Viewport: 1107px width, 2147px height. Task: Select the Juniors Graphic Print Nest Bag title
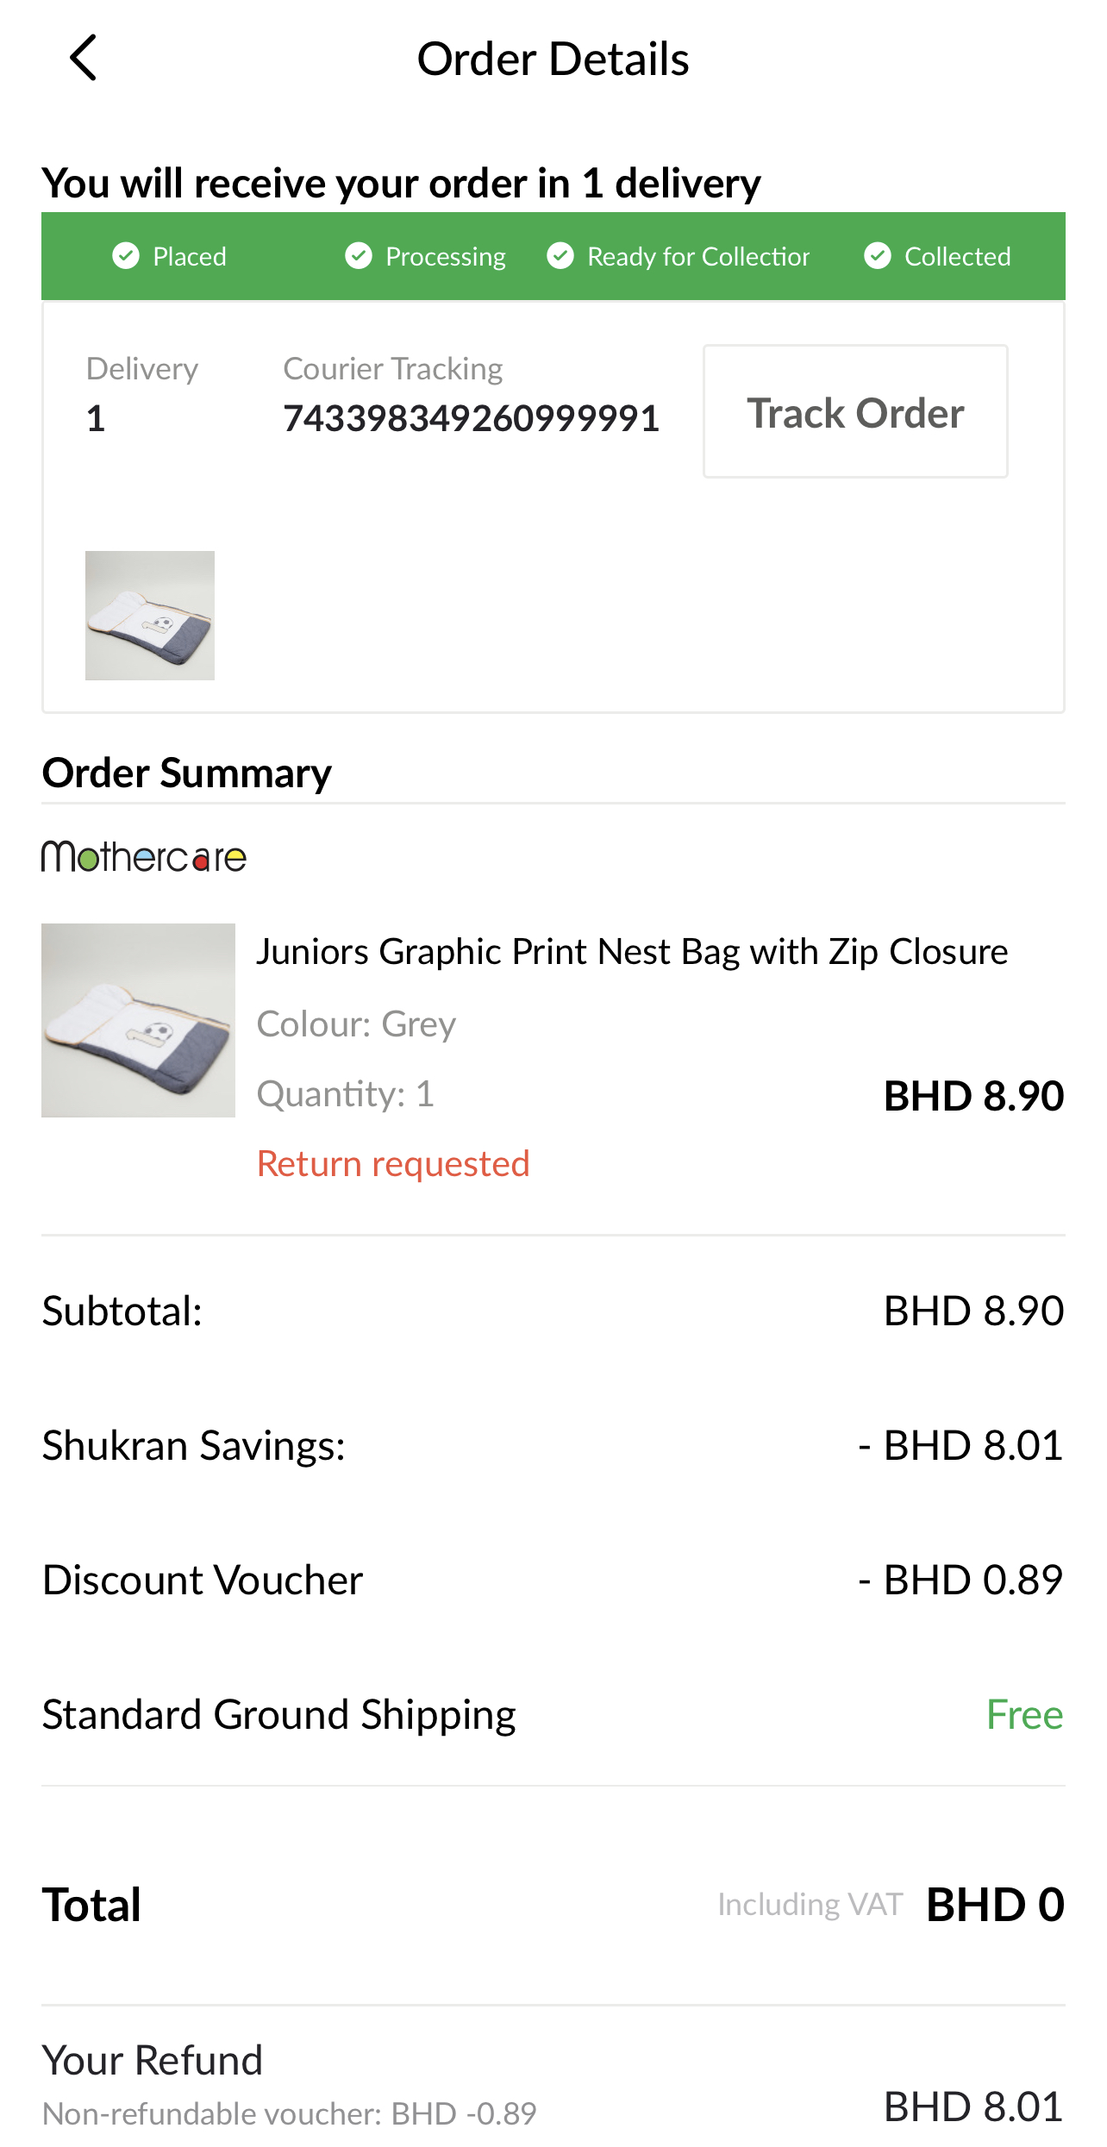click(x=632, y=952)
